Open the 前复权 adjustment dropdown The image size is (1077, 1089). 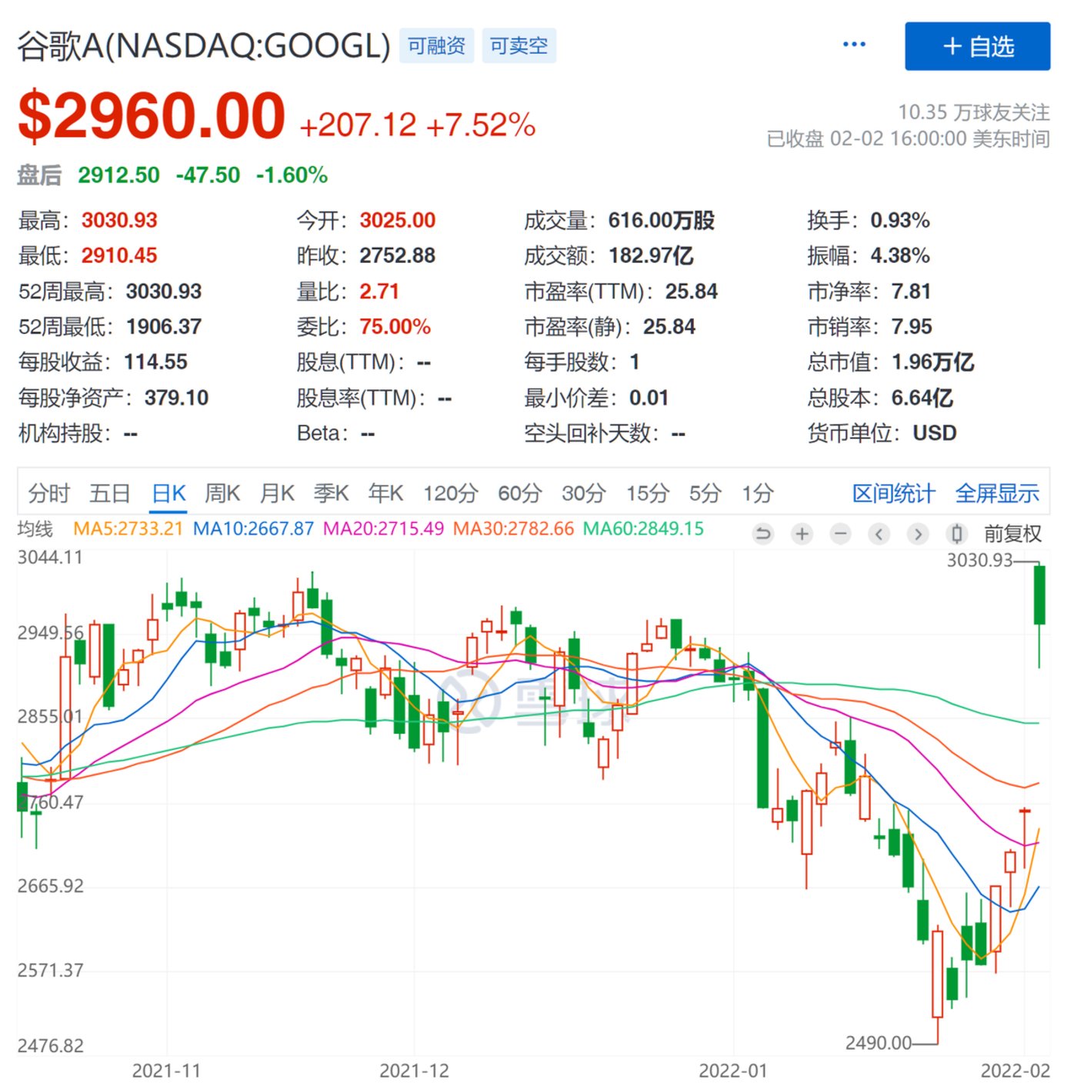coord(1012,534)
